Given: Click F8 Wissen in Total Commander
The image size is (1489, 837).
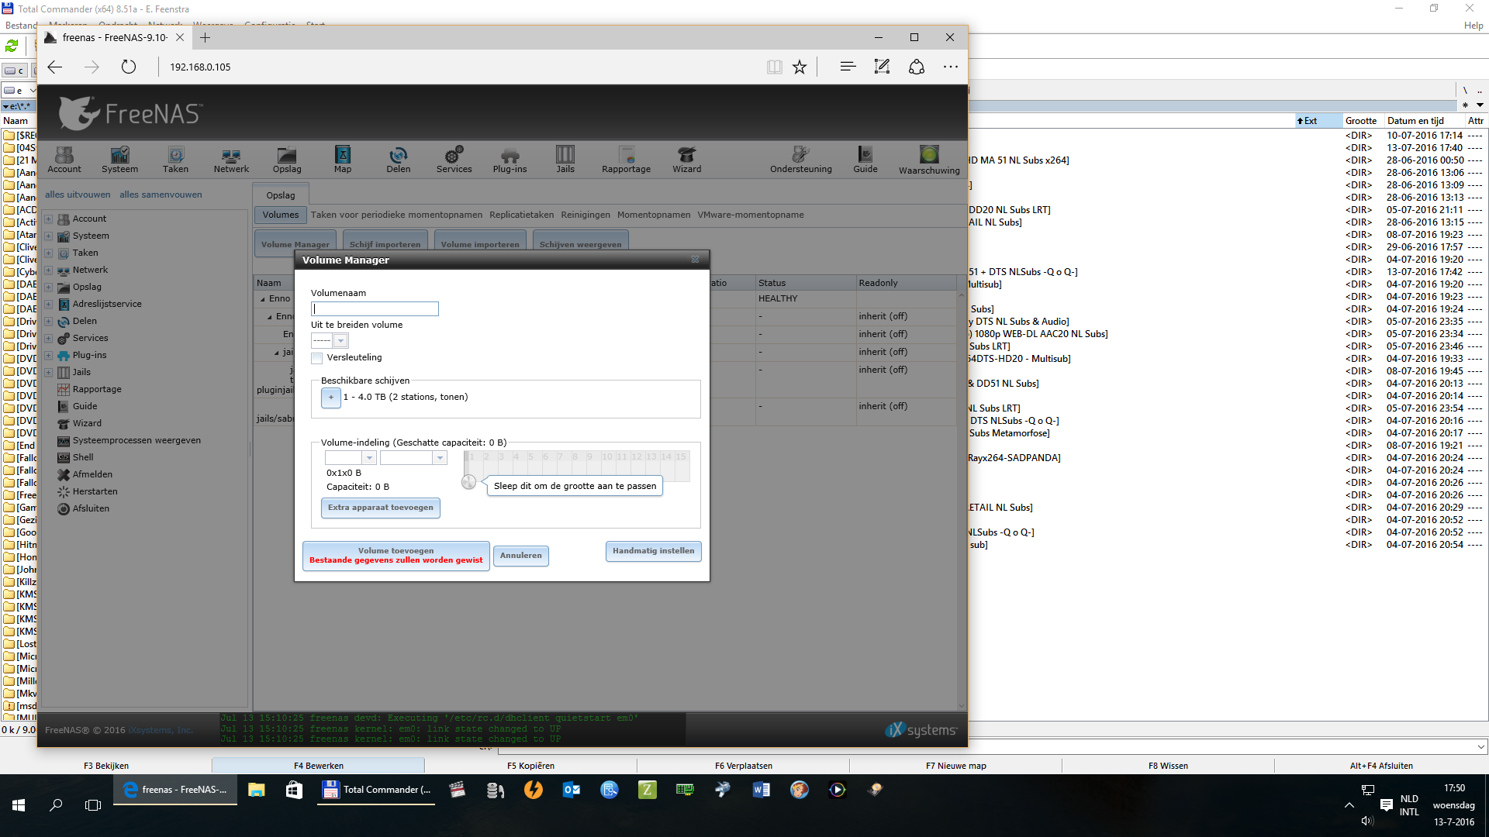Looking at the screenshot, I should tap(1168, 766).
